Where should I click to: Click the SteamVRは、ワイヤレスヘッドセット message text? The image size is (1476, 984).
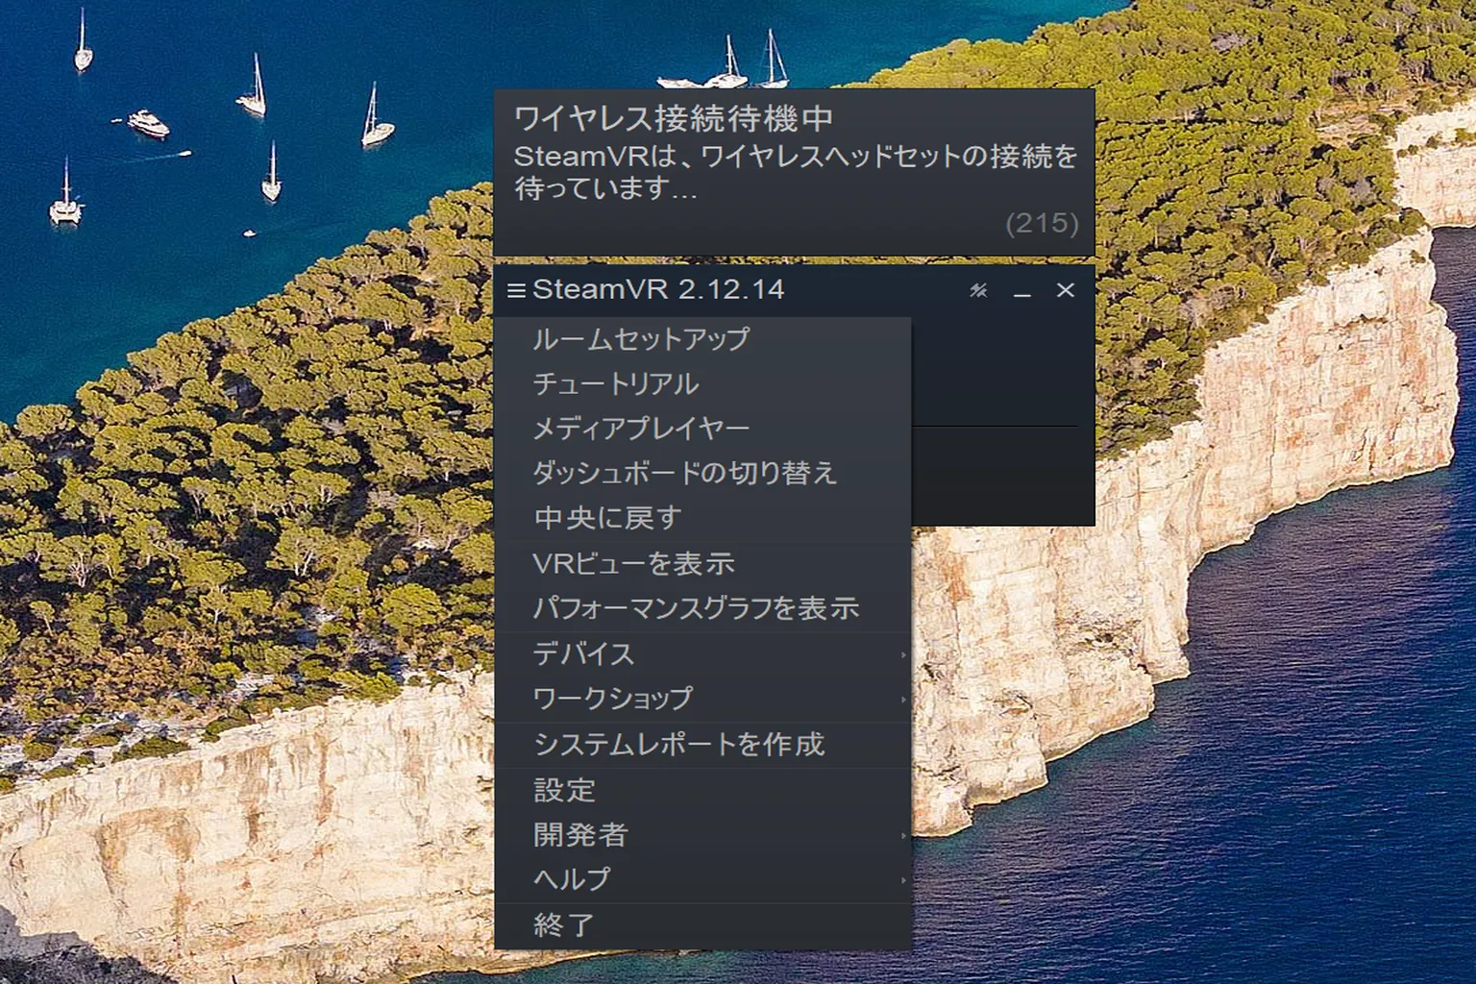[796, 172]
